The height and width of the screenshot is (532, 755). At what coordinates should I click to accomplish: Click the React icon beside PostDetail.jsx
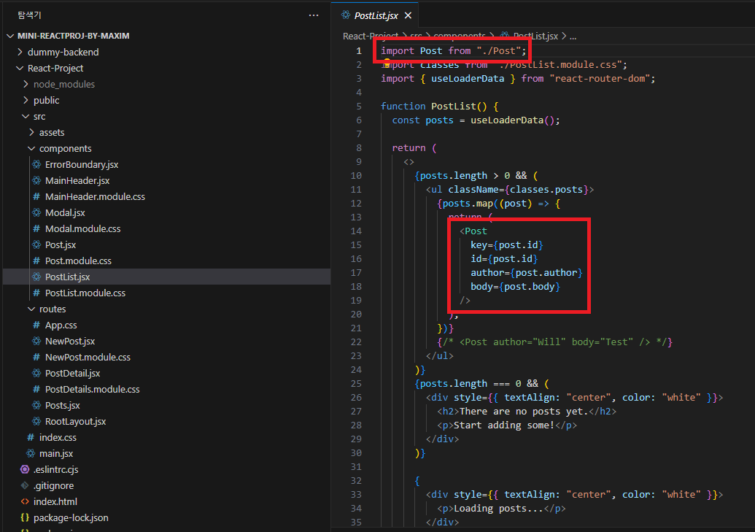pos(36,373)
